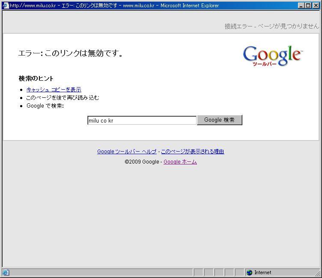Click the このページを後で再び読み込む bullet text
This screenshot has width=322, height=278.
[x=63, y=98]
